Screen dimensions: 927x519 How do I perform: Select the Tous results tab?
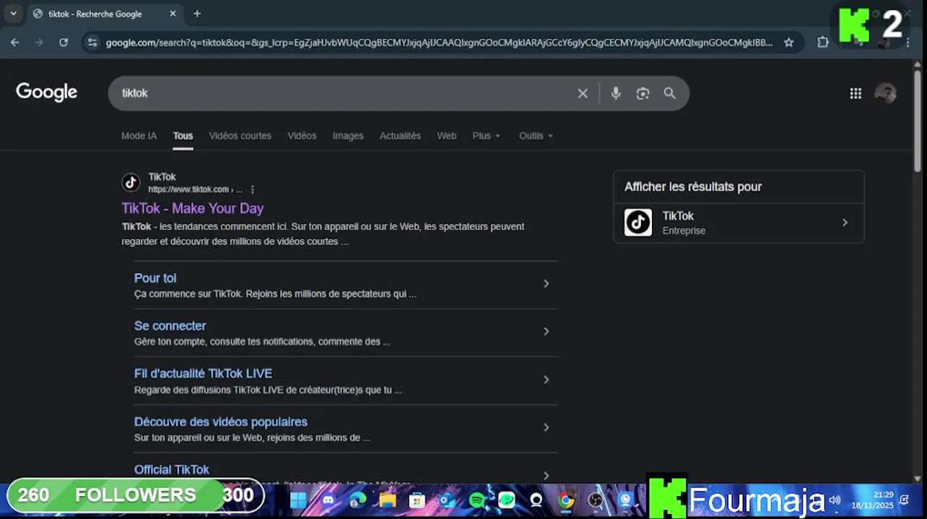pyautogui.click(x=183, y=136)
